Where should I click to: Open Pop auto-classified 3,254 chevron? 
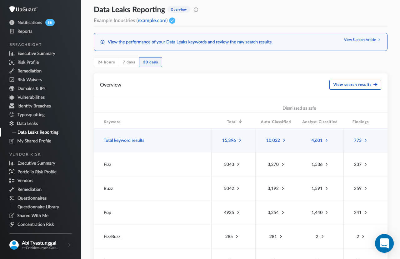pos(283,212)
